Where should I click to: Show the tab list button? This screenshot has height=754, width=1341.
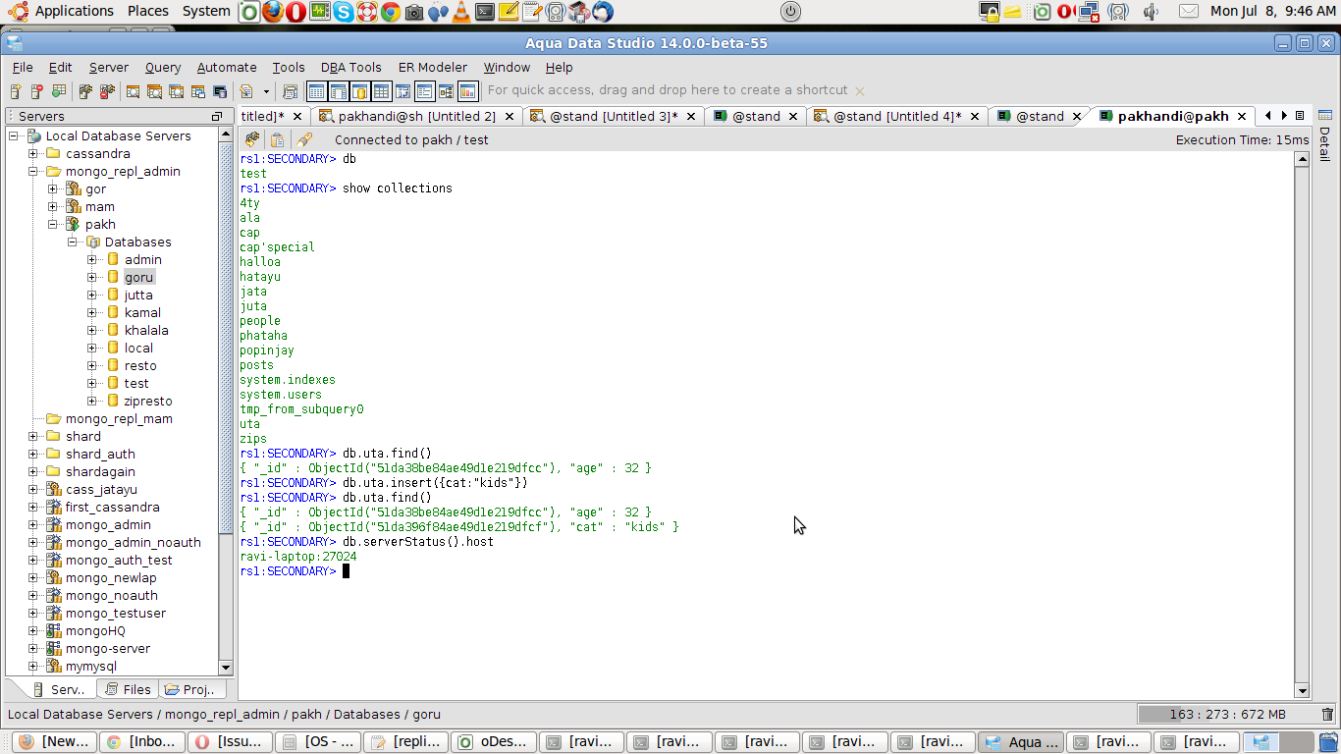pos(1300,116)
